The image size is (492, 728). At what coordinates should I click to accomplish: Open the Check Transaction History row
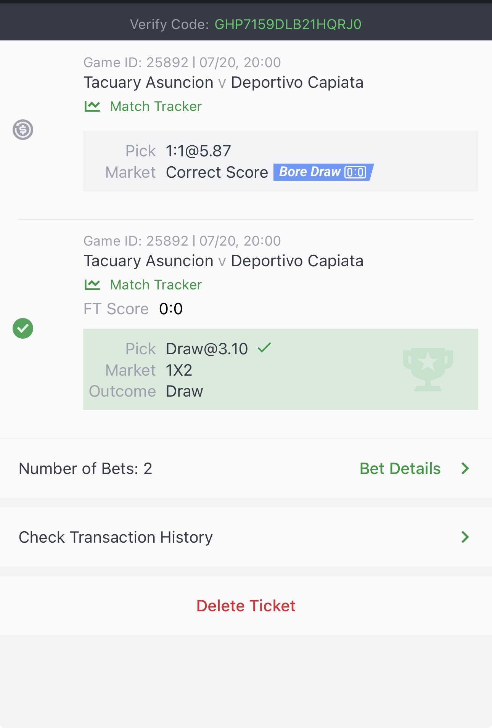[x=246, y=537]
